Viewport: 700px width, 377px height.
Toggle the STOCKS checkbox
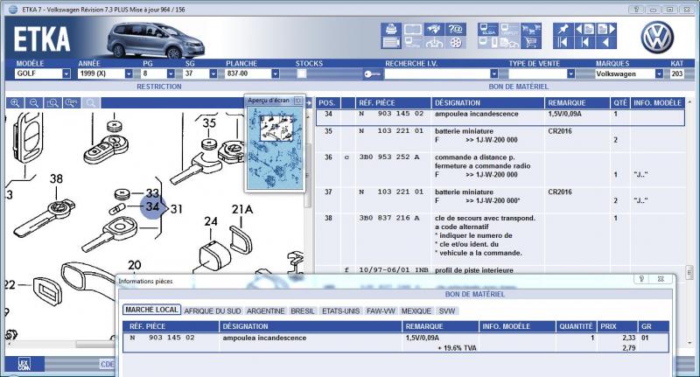click(x=302, y=73)
